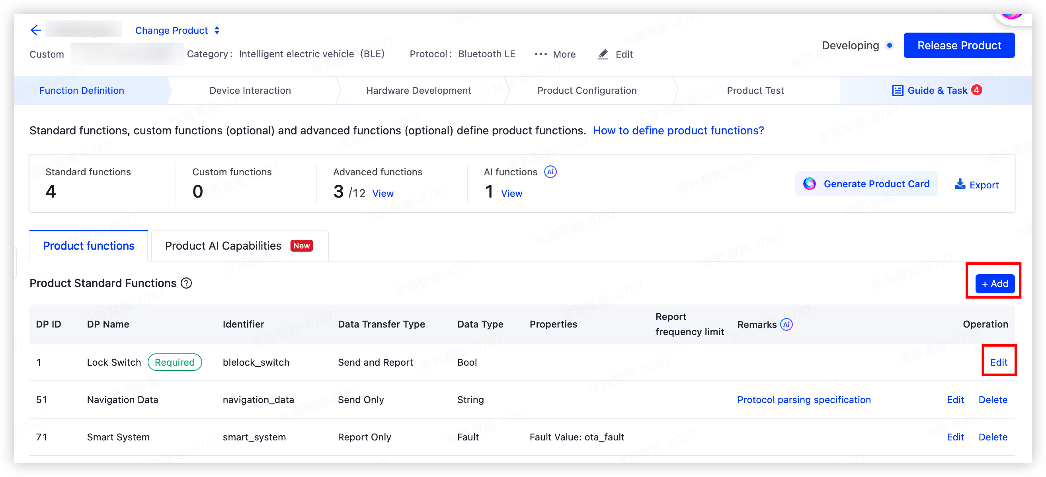
Task: Click the user avatar in top corner
Action: 1011,16
